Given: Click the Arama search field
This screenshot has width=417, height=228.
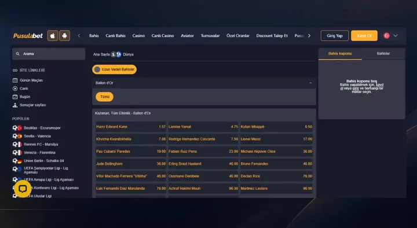Looking at the screenshot, I should [49, 54].
